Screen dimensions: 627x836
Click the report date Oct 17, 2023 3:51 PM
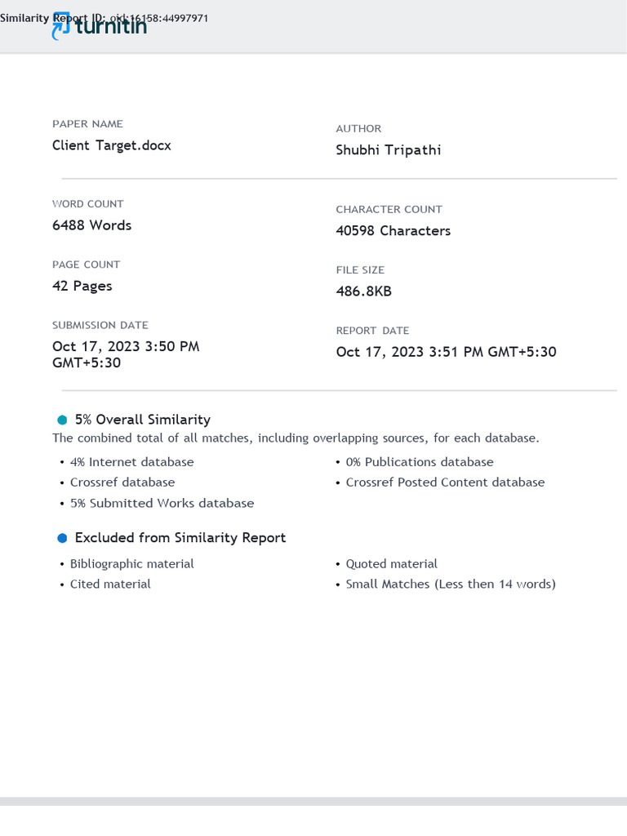click(447, 352)
